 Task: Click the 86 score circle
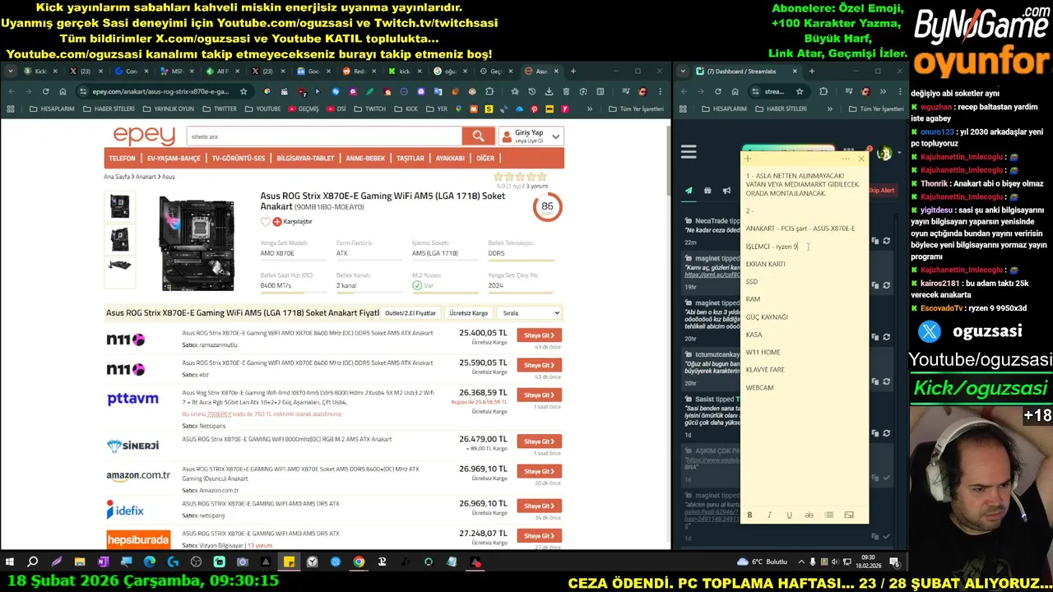pos(547,207)
